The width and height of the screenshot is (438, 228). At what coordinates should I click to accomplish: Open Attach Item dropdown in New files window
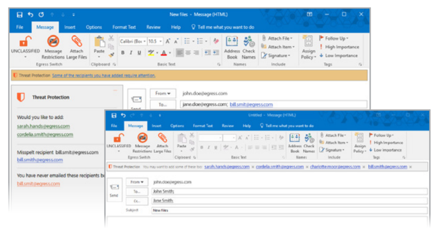point(278,47)
